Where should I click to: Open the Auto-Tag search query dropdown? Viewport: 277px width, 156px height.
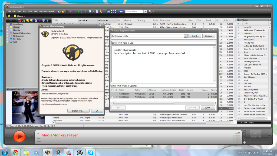pos(185,36)
